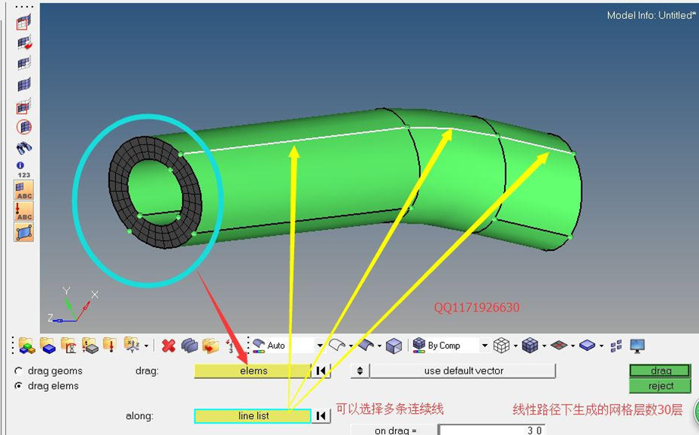Expand the arrow beside the XYZ folder icon

click(x=146, y=346)
